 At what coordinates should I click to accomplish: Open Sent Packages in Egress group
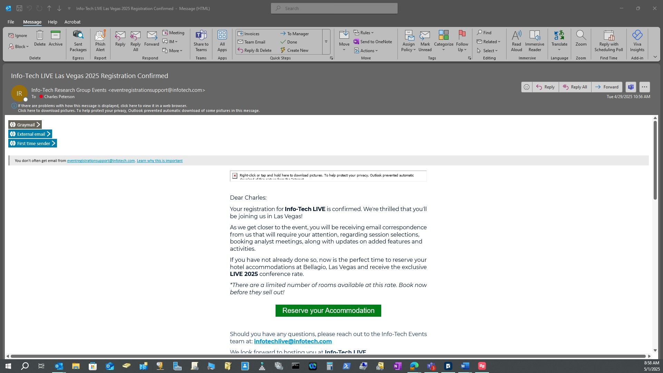(78, 41)
